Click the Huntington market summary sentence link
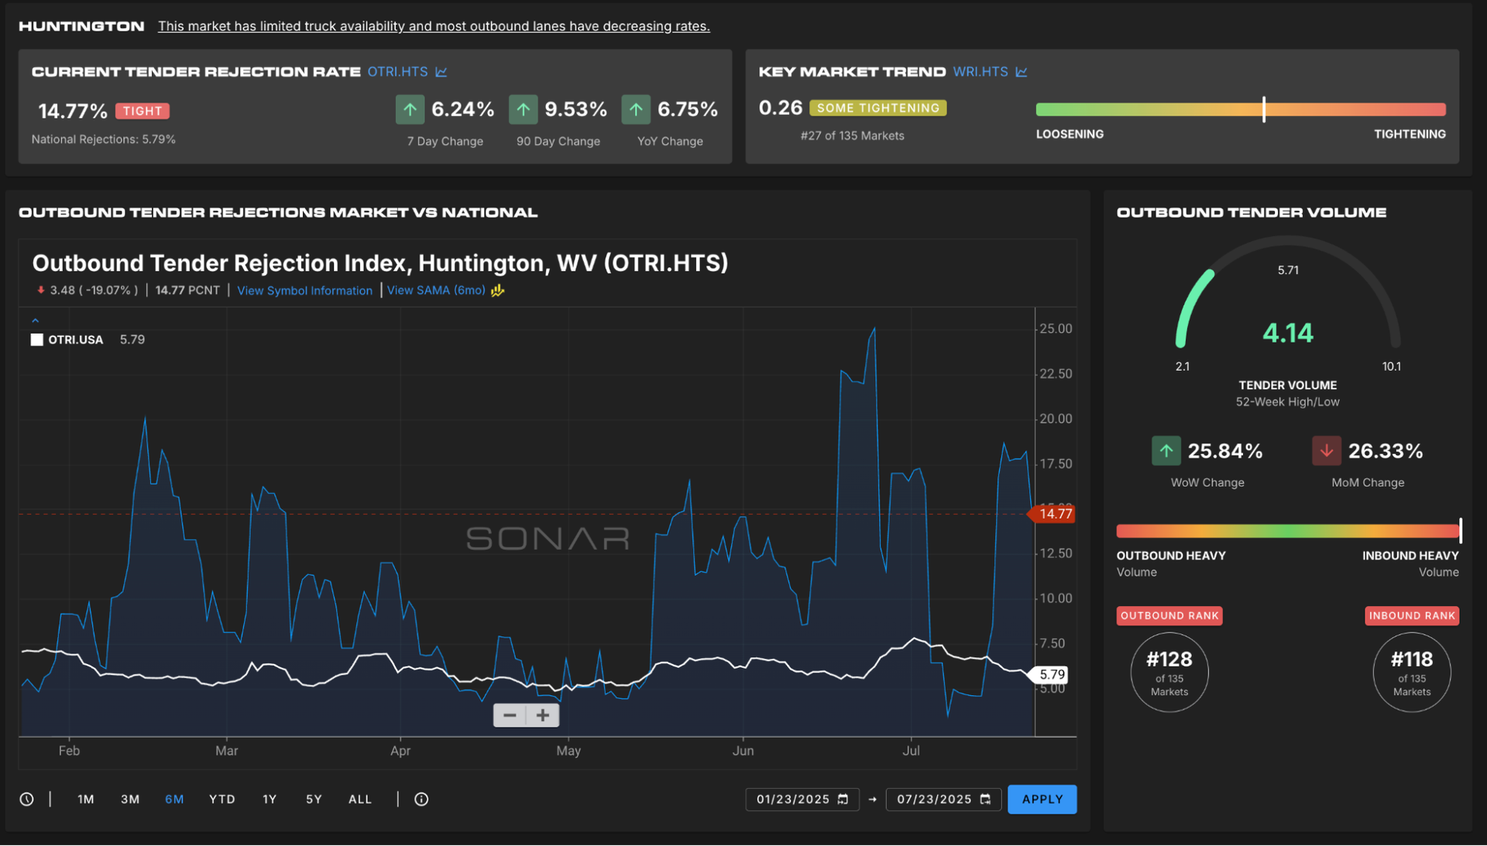 coord(434,26)
